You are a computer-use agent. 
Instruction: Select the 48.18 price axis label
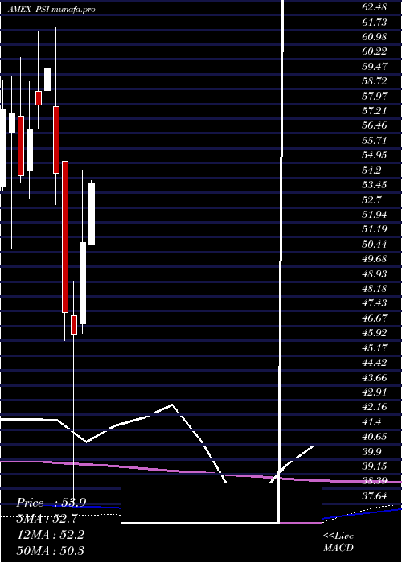click(x=374, y=289)
